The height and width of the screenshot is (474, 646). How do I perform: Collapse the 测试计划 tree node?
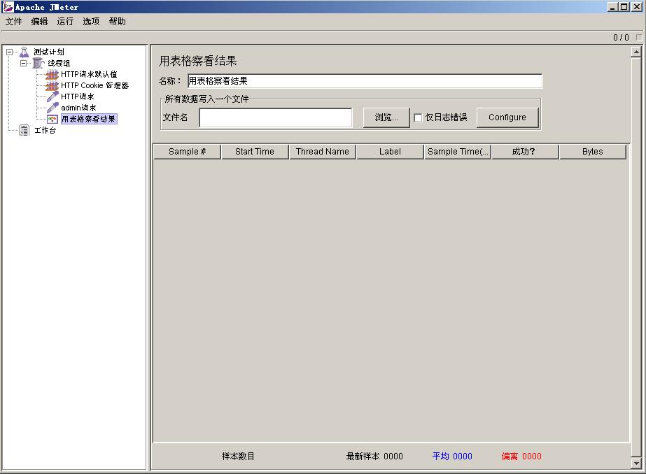[10, 52]
